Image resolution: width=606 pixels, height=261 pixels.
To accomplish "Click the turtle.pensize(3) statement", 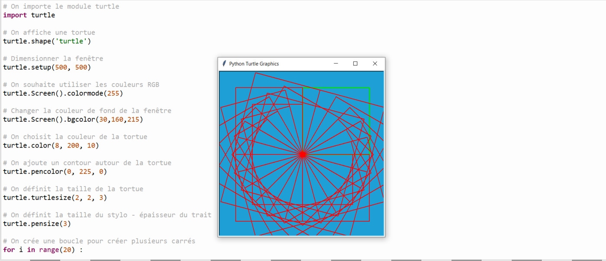I will 37,224.
